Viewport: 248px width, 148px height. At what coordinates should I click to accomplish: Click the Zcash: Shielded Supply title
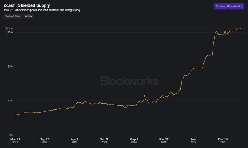click(27, 5)
